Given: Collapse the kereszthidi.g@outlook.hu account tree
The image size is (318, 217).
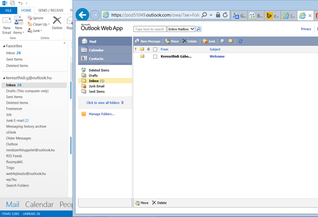Looking at the screenshot, I should point(4,78).
